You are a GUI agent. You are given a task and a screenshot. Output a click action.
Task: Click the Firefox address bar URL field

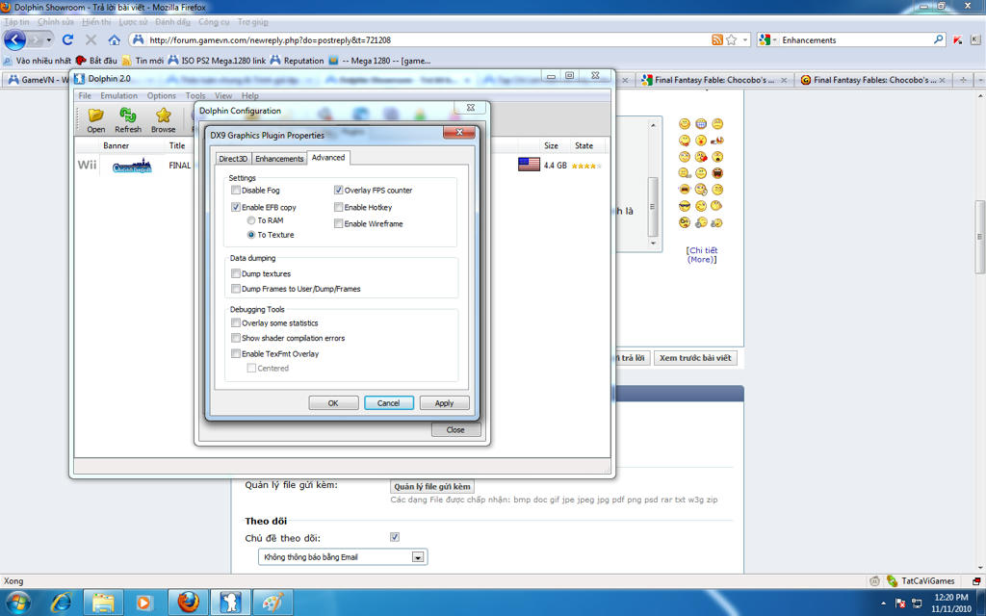428,39
